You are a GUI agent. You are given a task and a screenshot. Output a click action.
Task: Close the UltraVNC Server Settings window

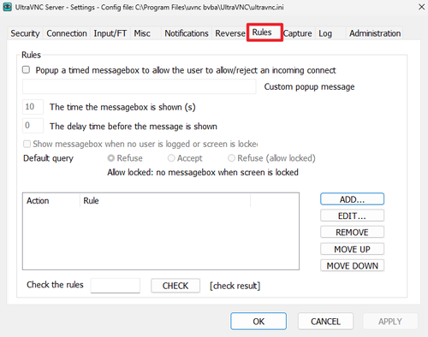click(x=421, y=7)
